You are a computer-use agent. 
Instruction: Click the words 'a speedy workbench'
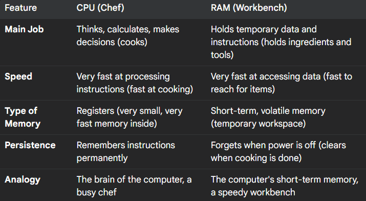[x=253, y=193]
